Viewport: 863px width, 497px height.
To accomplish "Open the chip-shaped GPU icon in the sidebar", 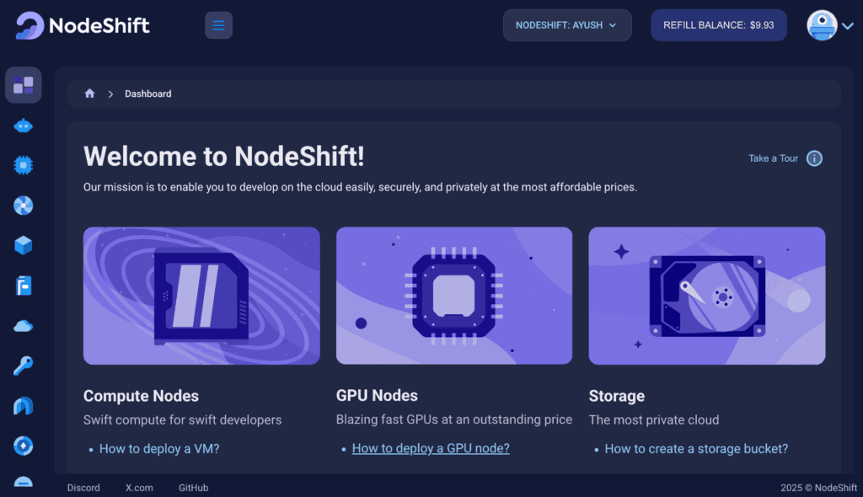I will pyautogui.click(x=23, y=165).
